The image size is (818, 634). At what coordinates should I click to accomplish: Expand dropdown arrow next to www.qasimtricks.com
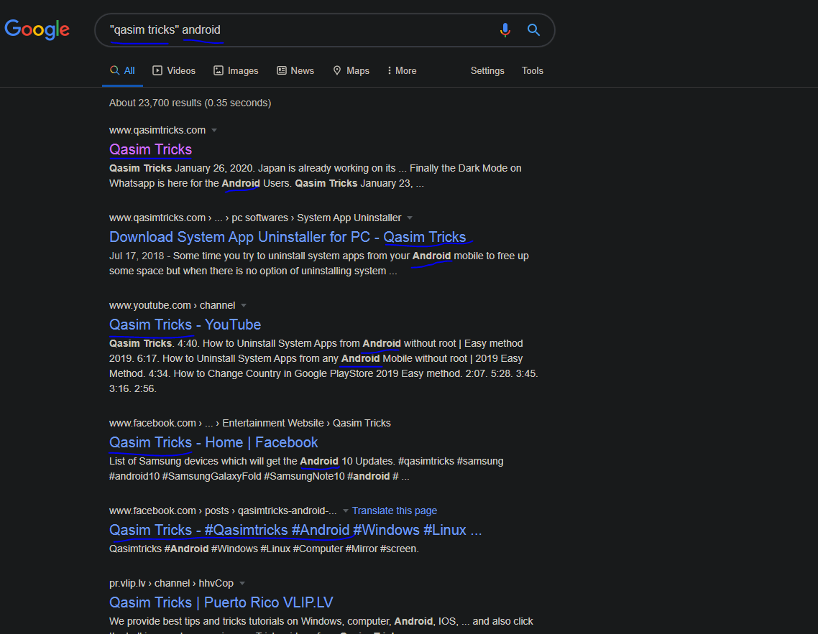point(214,130)
